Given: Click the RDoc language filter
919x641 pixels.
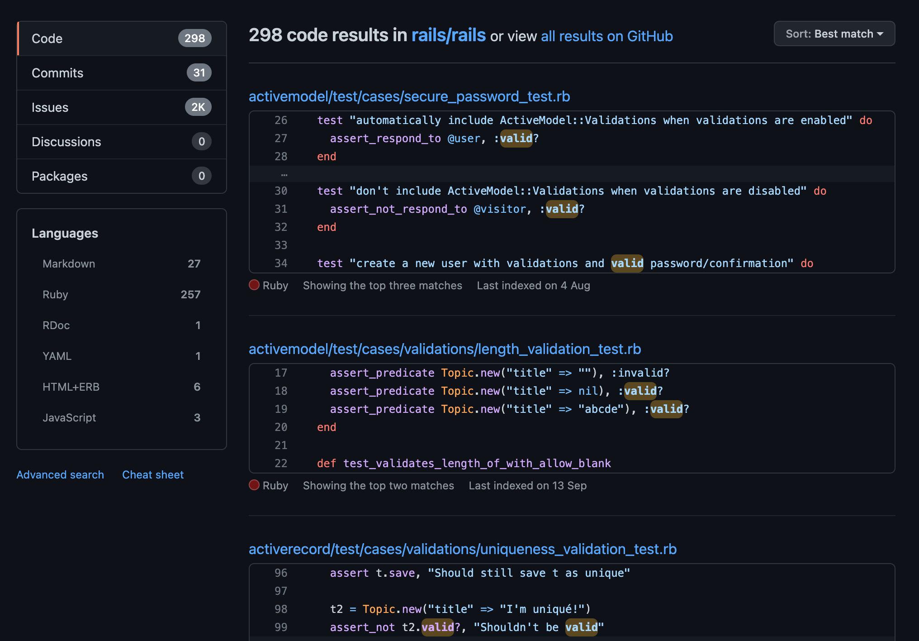Looking at the screenshot, I should (x=57, y=324).
